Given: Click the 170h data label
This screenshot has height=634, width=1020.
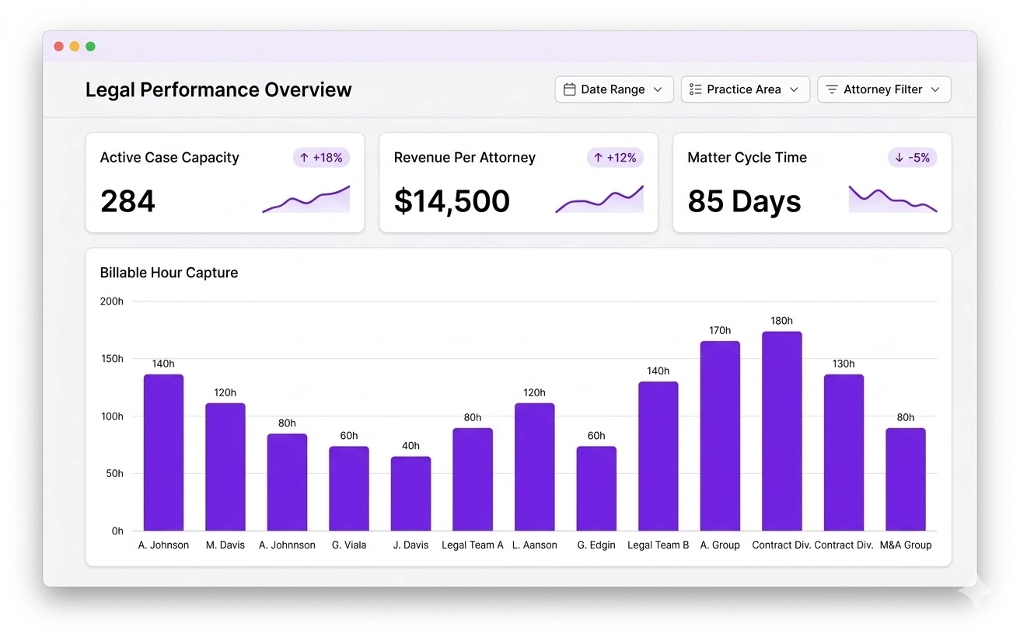Looking at the screenshot, I should pos(720,330).
